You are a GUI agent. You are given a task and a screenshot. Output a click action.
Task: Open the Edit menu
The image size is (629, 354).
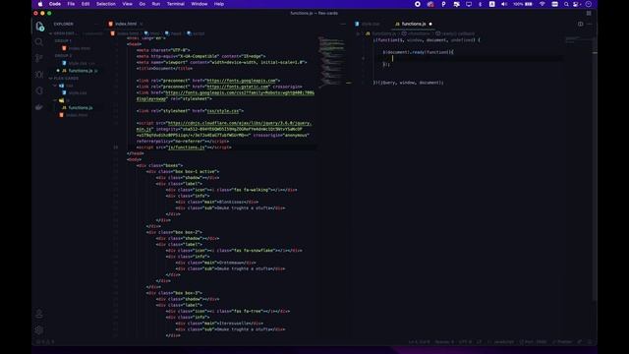pyautogui.click(x=86, y=4)
